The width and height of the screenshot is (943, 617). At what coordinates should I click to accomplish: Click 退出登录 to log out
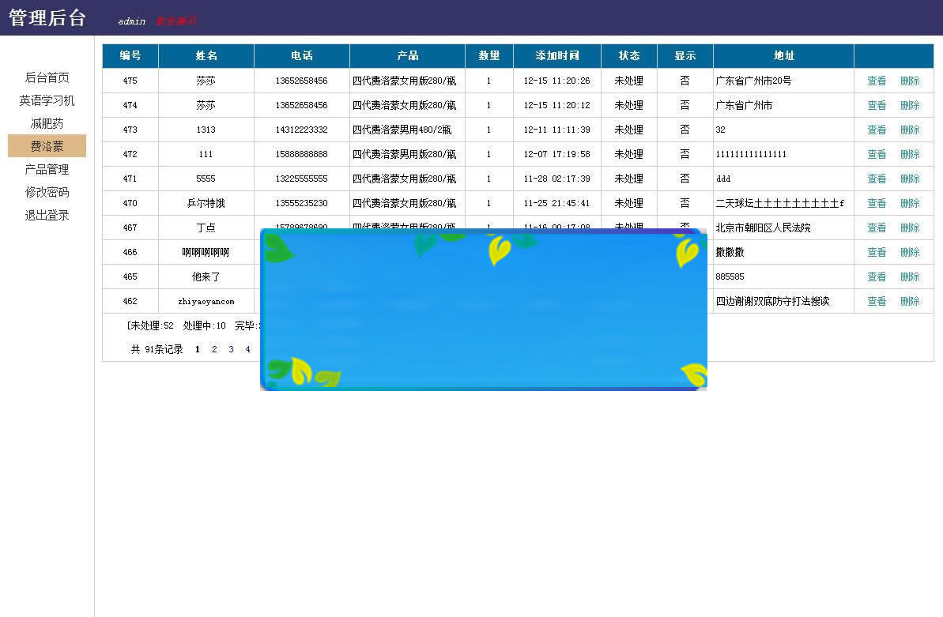(x=46, y=215)
